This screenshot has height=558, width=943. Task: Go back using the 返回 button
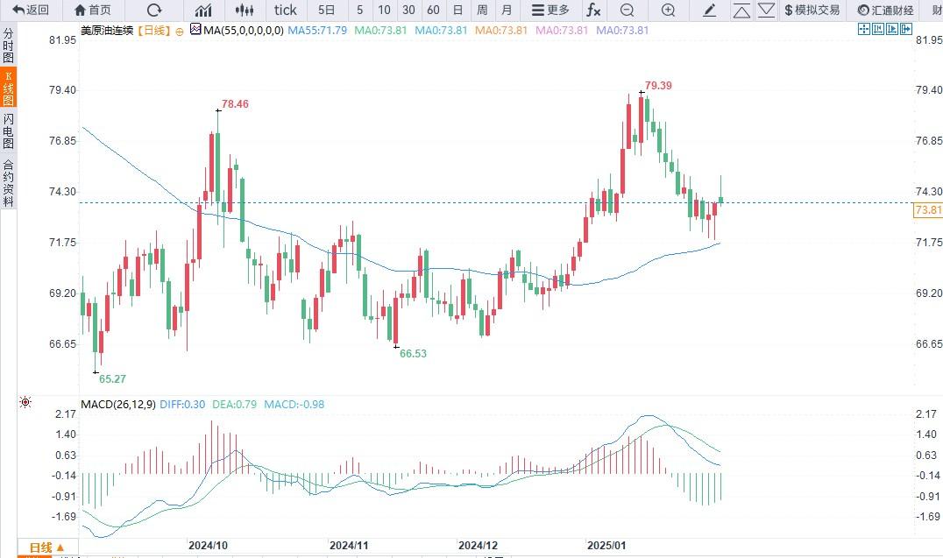click(31, 11)
